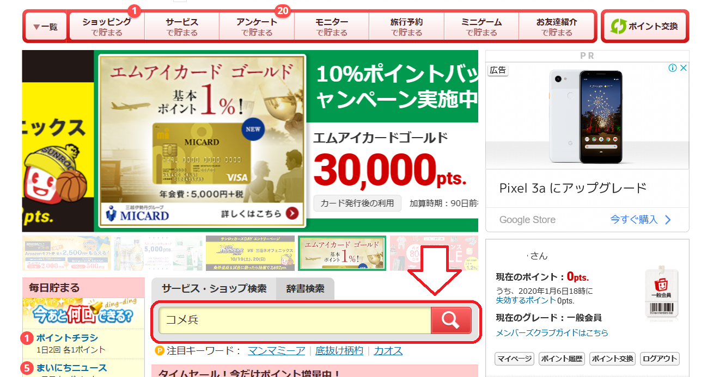
Task: Click the Pixel 3a にアップグレード headline
Action: click(573, 188)
